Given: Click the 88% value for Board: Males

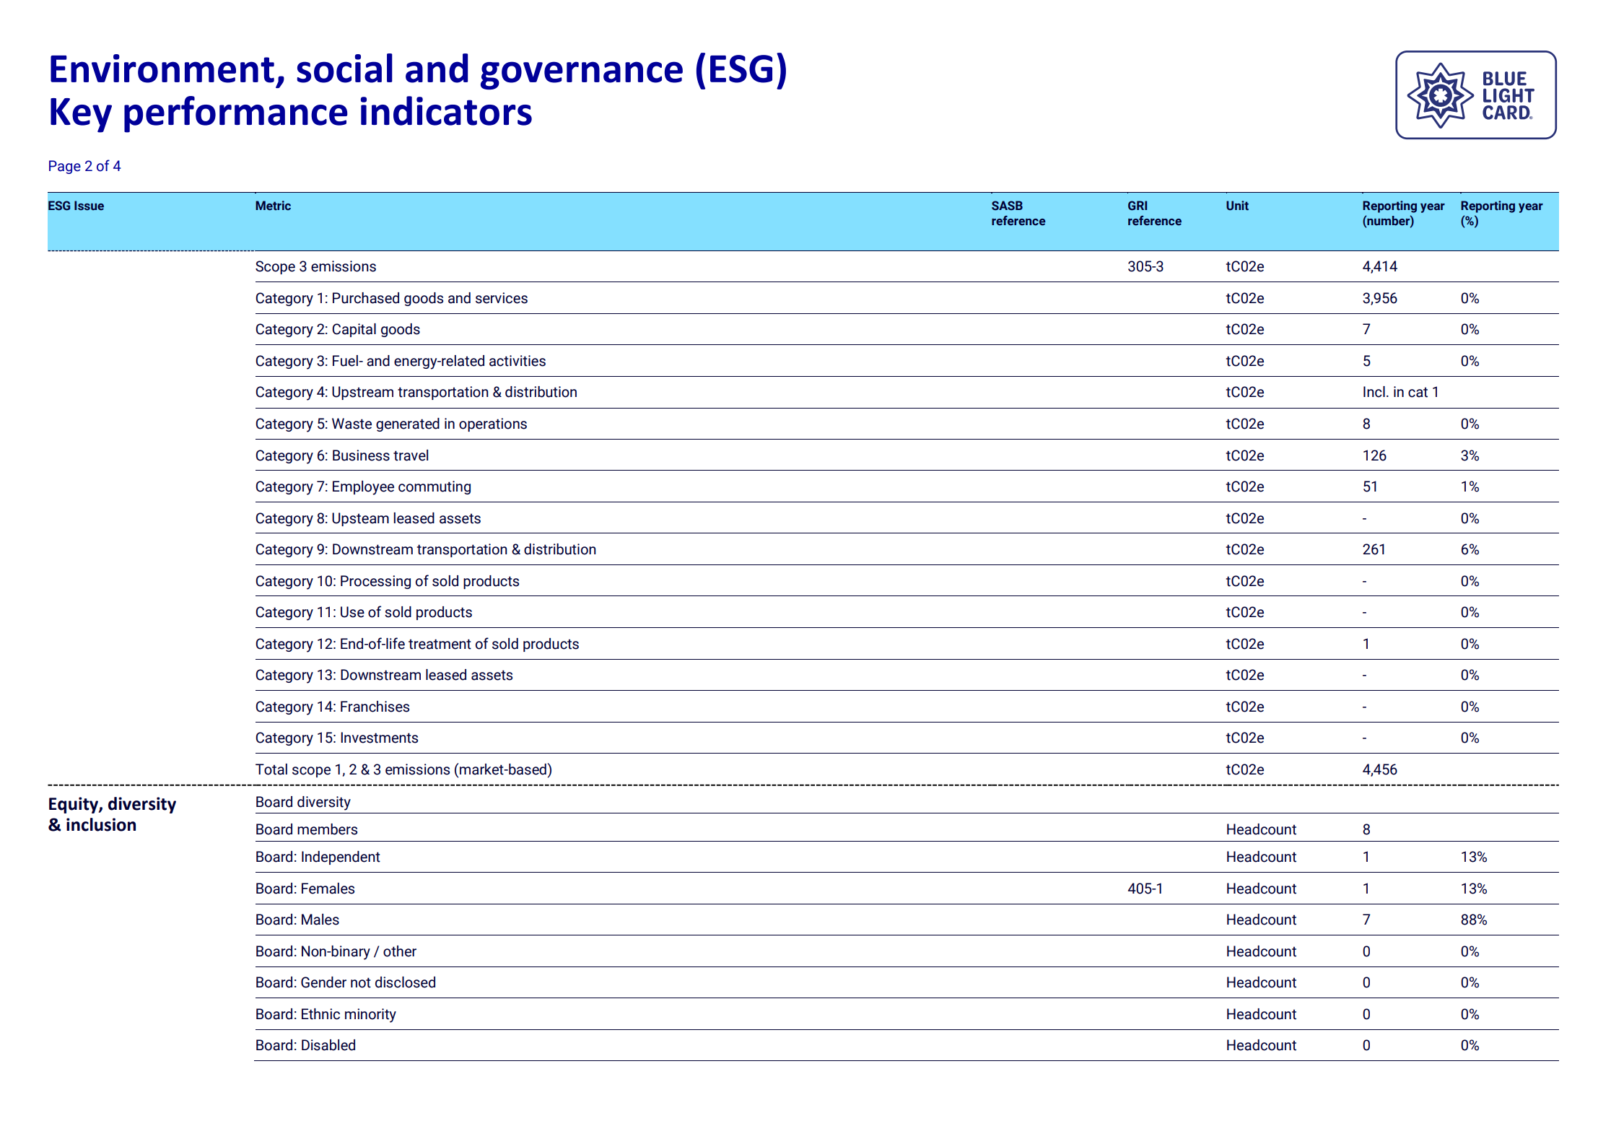Looking at the screenshot, I should (x=1473, y=920).
